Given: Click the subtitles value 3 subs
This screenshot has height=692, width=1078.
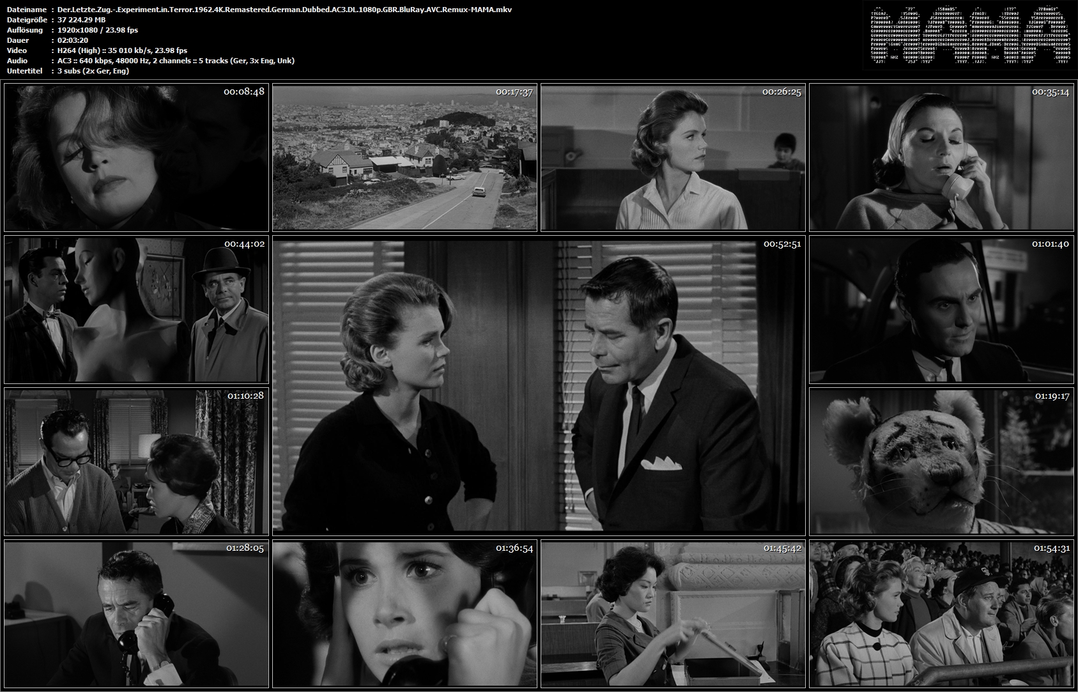Looking at the screenshot, I should pyautogui.click(x=93, y=71).
